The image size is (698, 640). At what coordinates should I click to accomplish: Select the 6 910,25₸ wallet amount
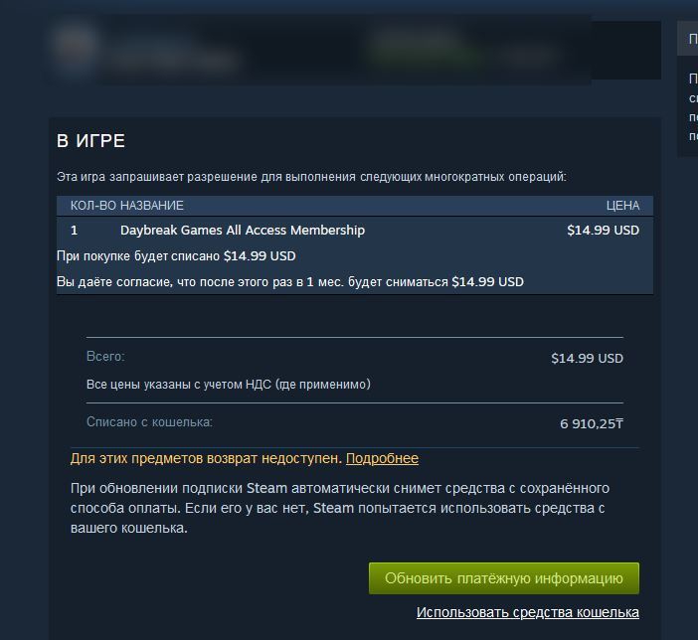coord(592,423)
